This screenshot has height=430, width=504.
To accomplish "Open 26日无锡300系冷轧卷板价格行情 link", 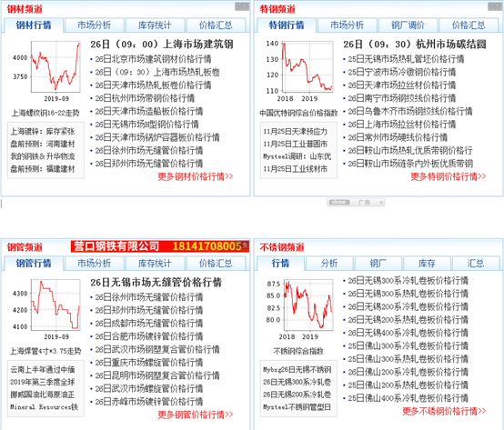I will pyautogui.click(x=408, y=281).
